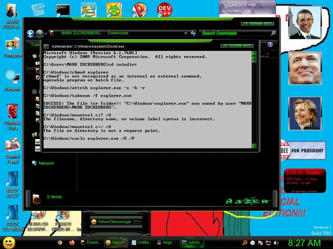Click the Action Center flag tray icon
The image size is (333, 249).
tap(260, 243)
